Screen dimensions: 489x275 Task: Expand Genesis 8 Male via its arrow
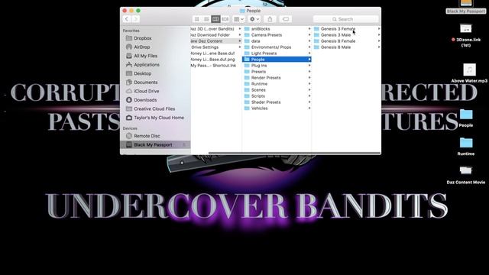(x=379, y=47)
